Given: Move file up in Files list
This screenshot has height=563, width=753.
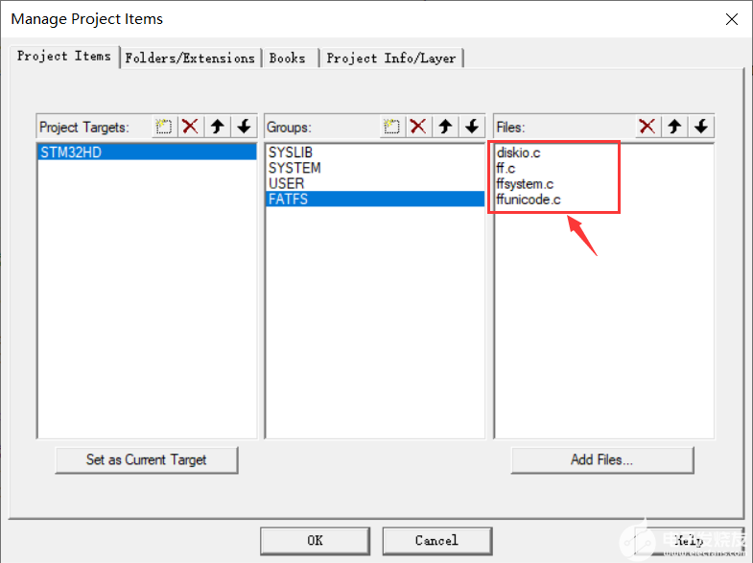Looking at the screenshot, I should coord(674,127).
